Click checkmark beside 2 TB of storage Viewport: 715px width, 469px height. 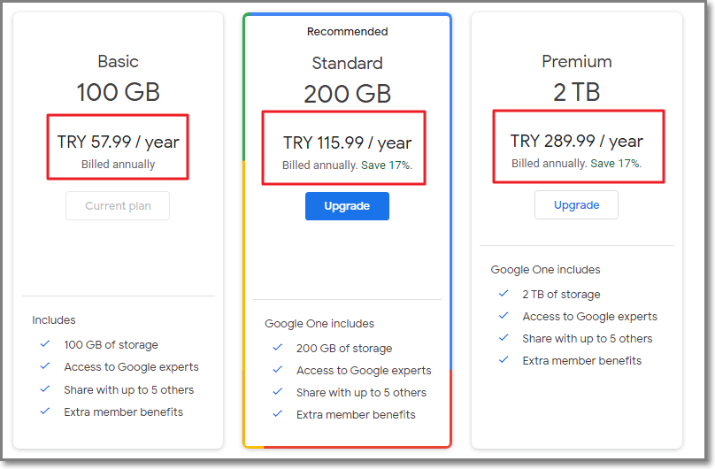(x=504, y=294)
